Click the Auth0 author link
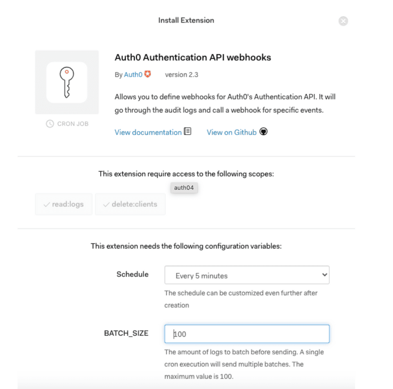The image size is (393, 389). coord(132,75)
